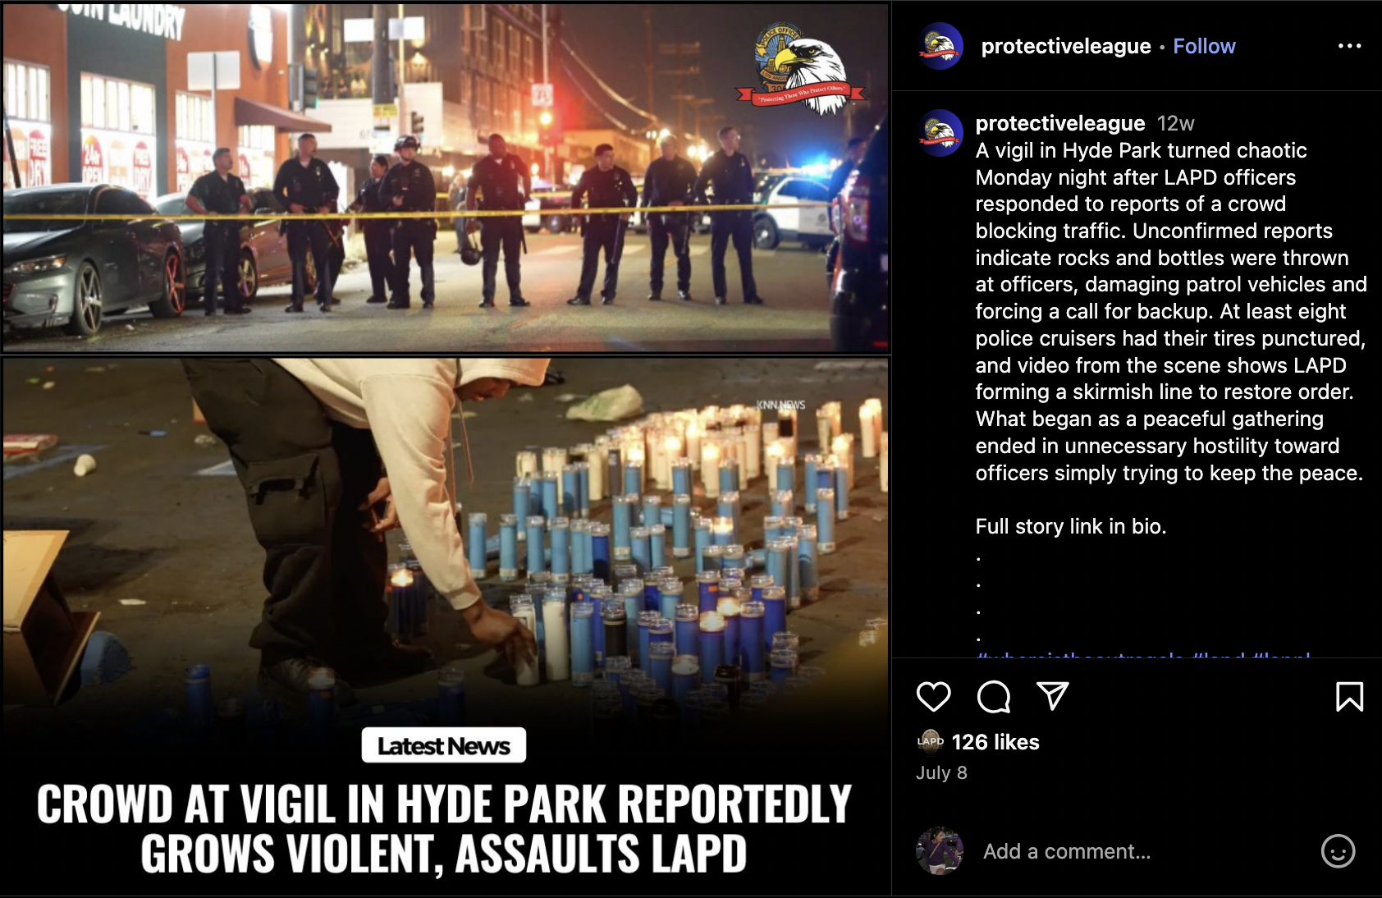The image size is (1382, 898).
Task: Open the emoji picker smiley icon
Action: coord(1338,851)
